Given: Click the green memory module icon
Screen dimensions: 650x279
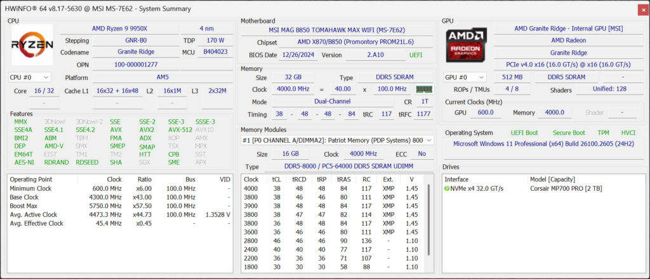Looking at the screenshot, I should pos(423,89).
